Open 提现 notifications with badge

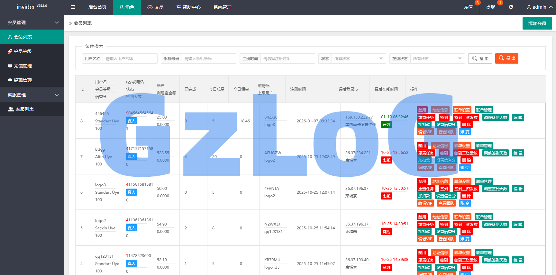tap(490, 7)
